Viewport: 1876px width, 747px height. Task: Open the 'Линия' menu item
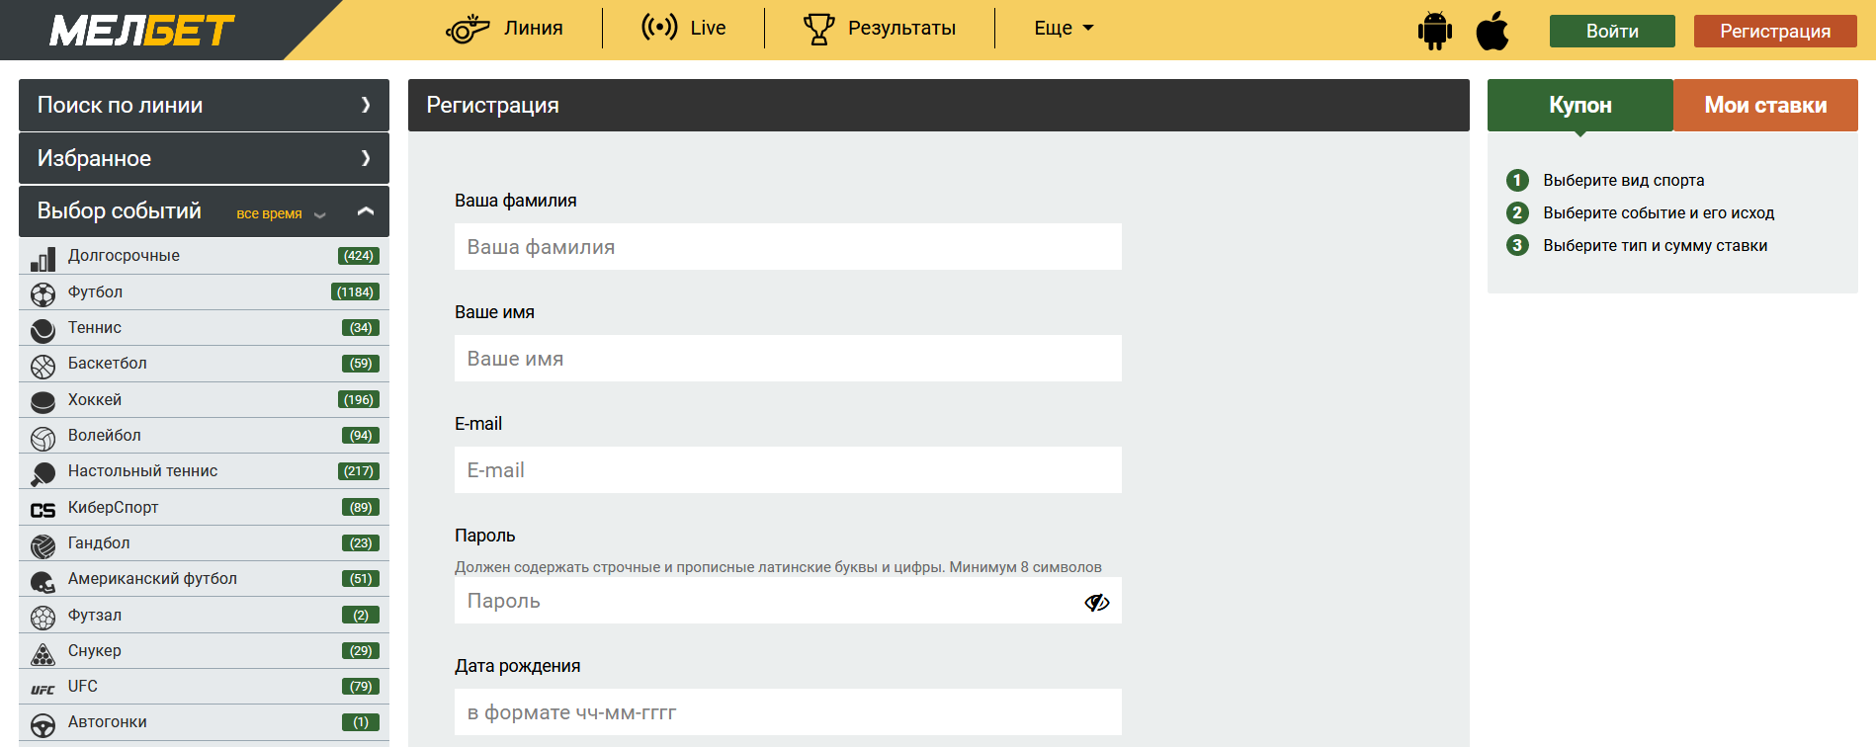tap(505, 29)
